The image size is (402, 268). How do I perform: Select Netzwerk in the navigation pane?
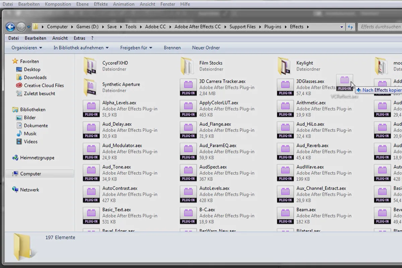[25, 190]
